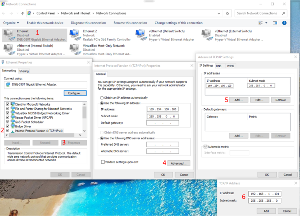Click the Advanced... button
The image size is (300, 217).
[179, 164]
